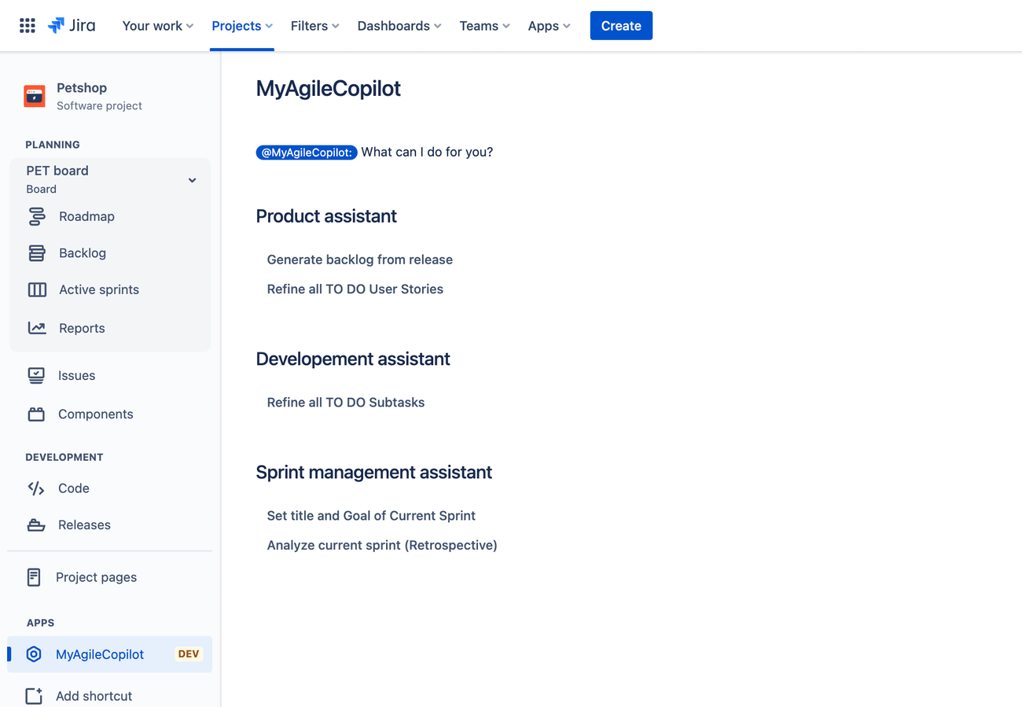Viewport: 1022px width, 707px height.
Task: Click the Roadmap icon in sidebar
Action: 37,216
